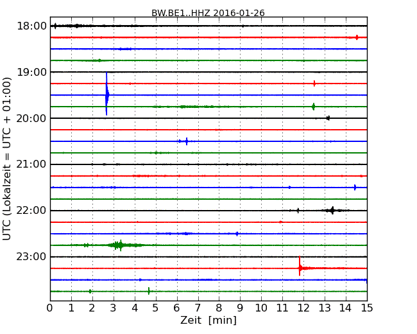Click the red spike near 12.5 min at 19:15
The width and height of the screenshot is (417, 334).
tap(314, 83)
